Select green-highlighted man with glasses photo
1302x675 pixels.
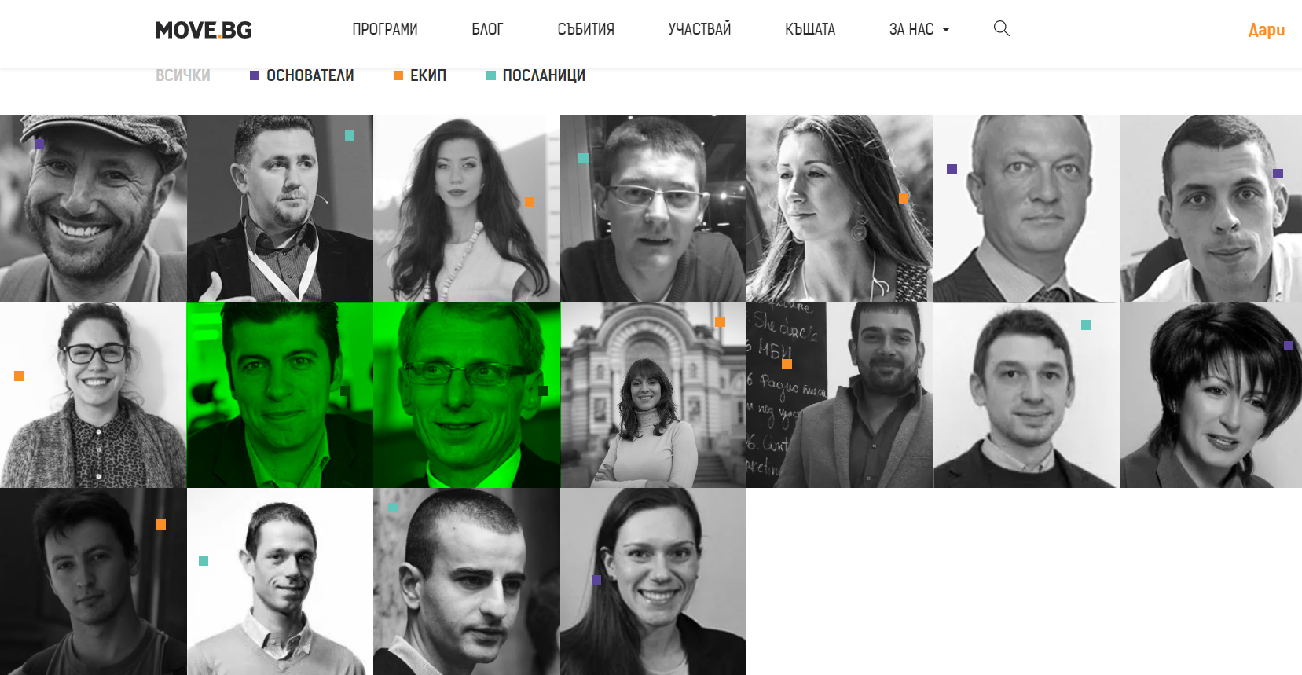pyautogui.click(x=467, y=394)
